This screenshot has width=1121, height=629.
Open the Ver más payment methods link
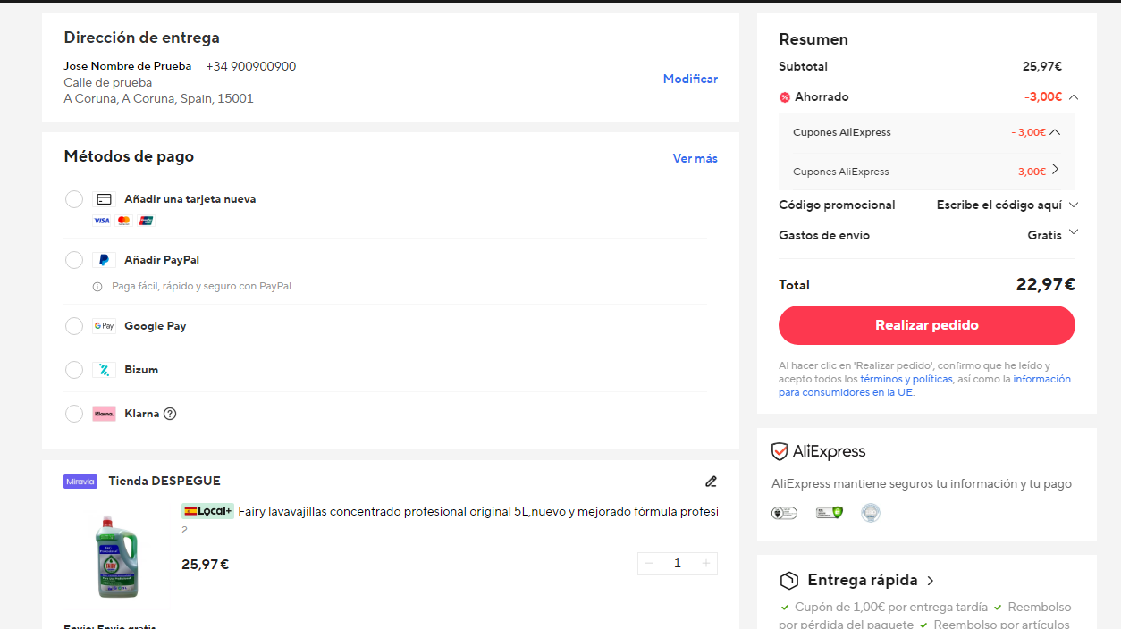tap(695, 158)
